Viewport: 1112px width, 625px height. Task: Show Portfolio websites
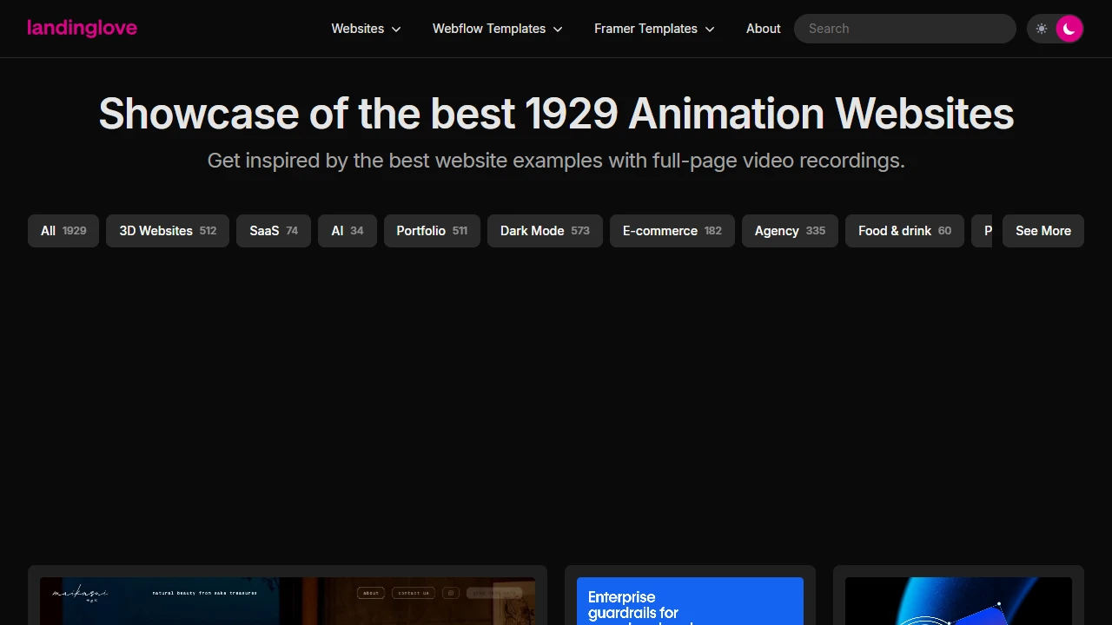point(432,231)
